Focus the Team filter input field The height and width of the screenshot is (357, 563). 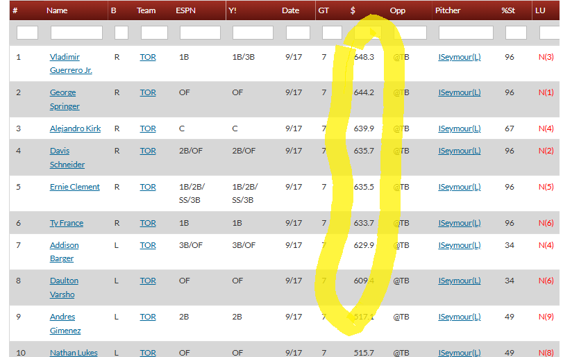(154, 33)
